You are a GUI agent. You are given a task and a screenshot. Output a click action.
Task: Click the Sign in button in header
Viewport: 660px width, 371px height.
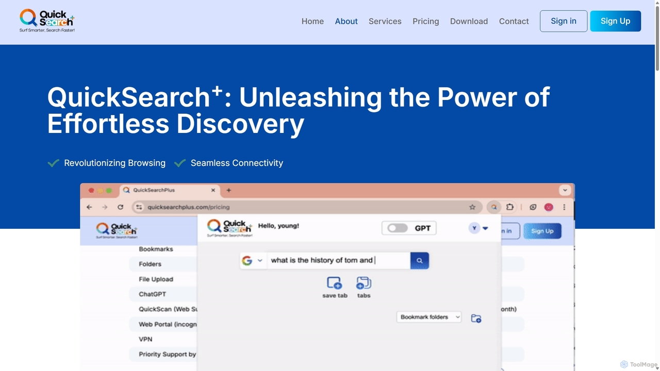(x=564, y=21)
